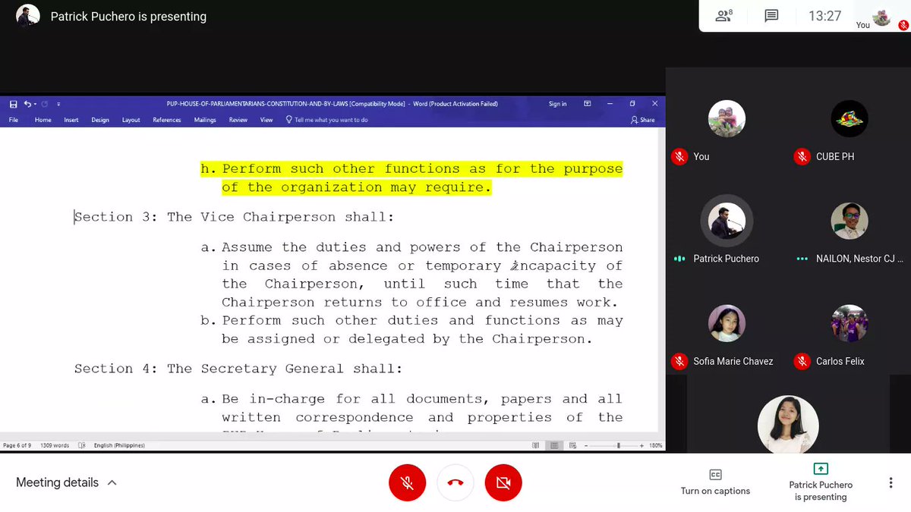Click presenter avatar beside presenting title

coord(28,16)
